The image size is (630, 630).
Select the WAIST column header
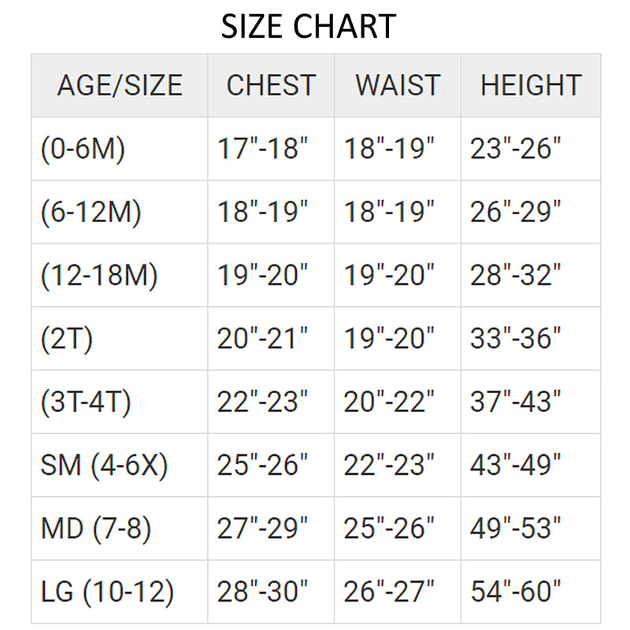point(397,85)
